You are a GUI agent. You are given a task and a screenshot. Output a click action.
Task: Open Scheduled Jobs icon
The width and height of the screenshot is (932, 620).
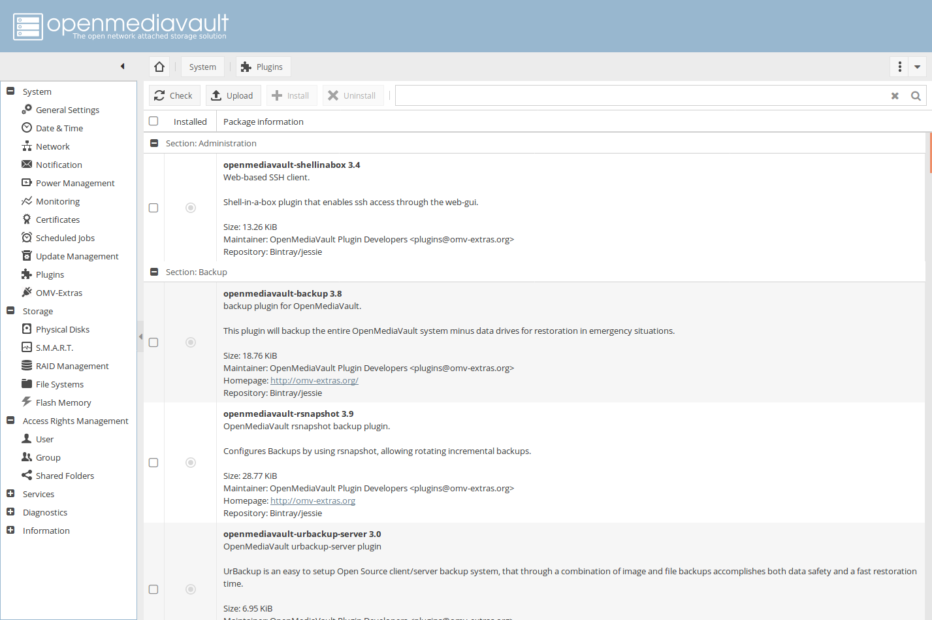(x=27, y=237)
